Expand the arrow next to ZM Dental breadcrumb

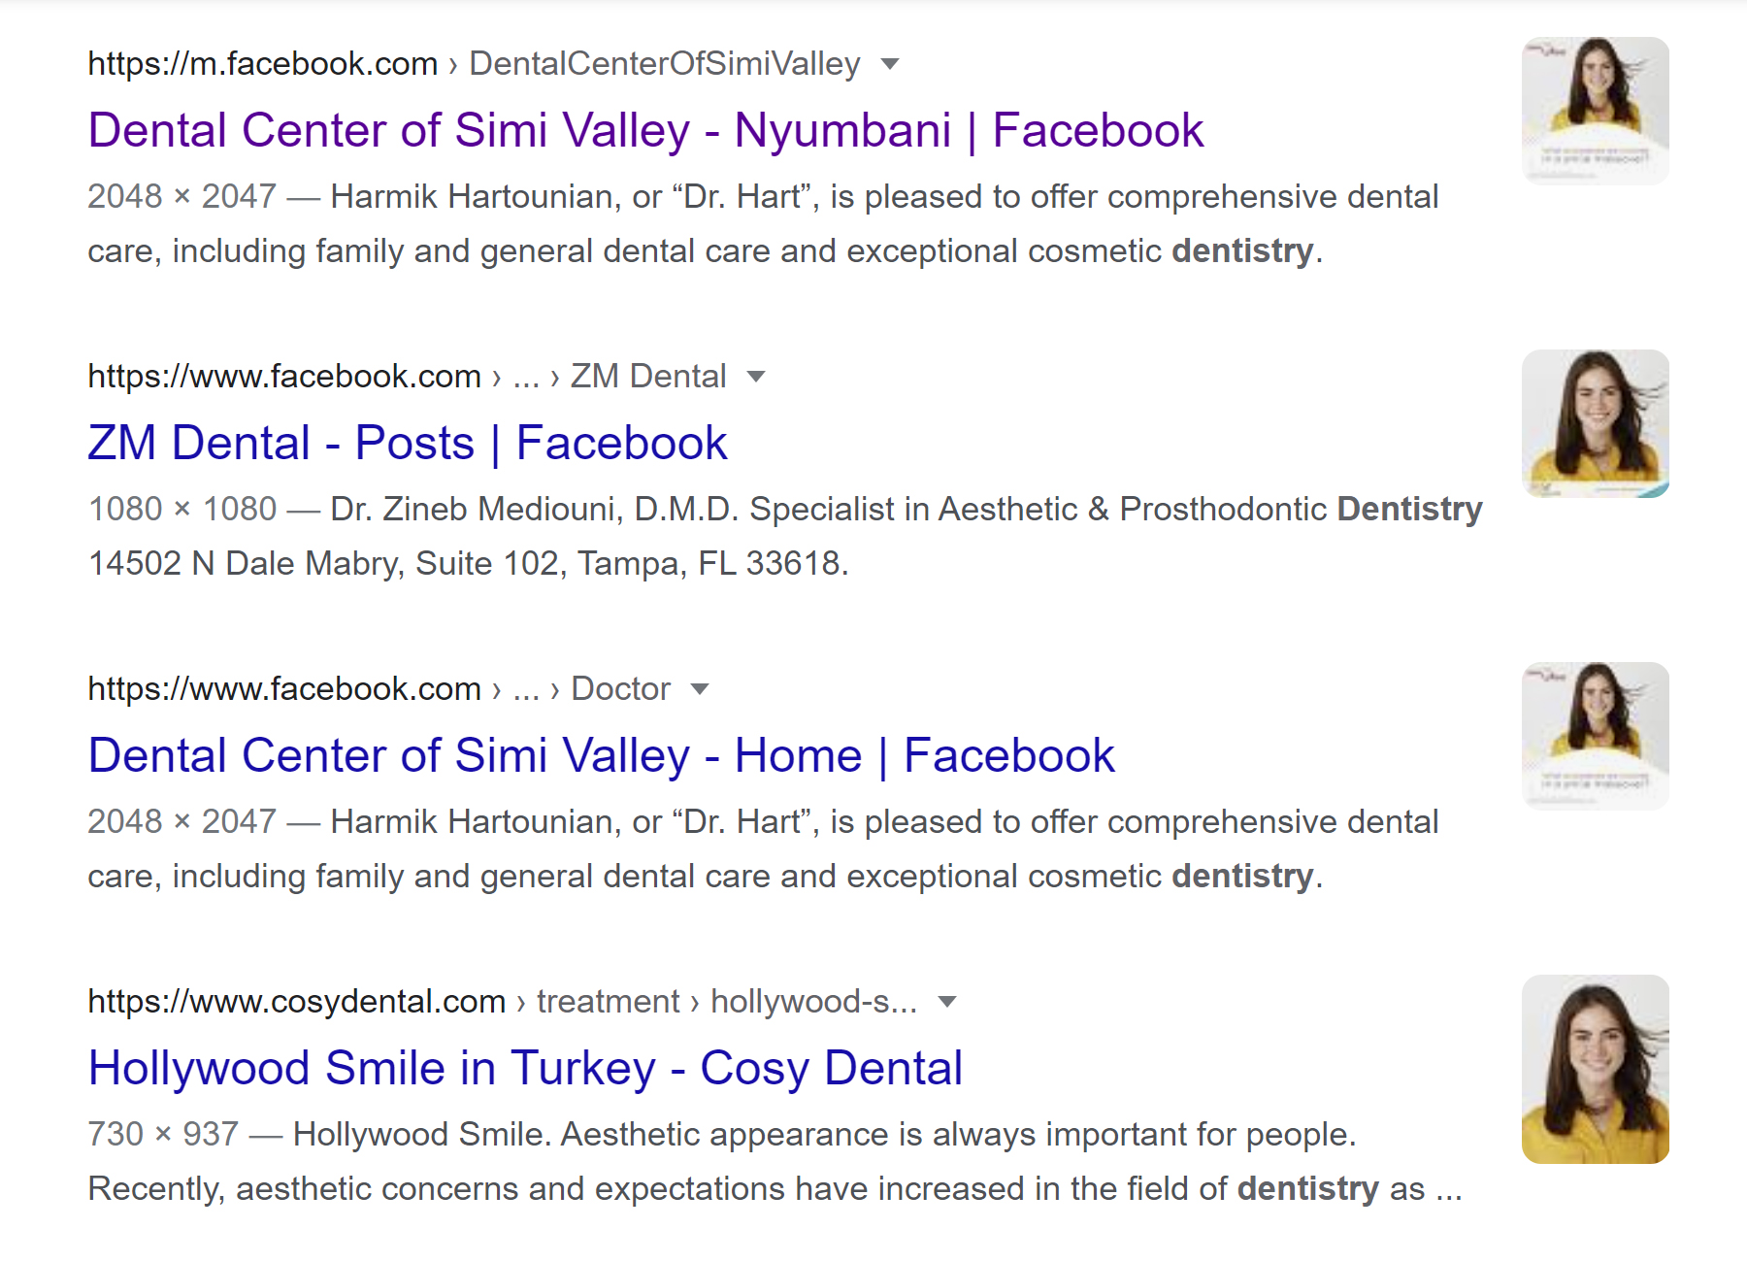(x=756, y=377)
